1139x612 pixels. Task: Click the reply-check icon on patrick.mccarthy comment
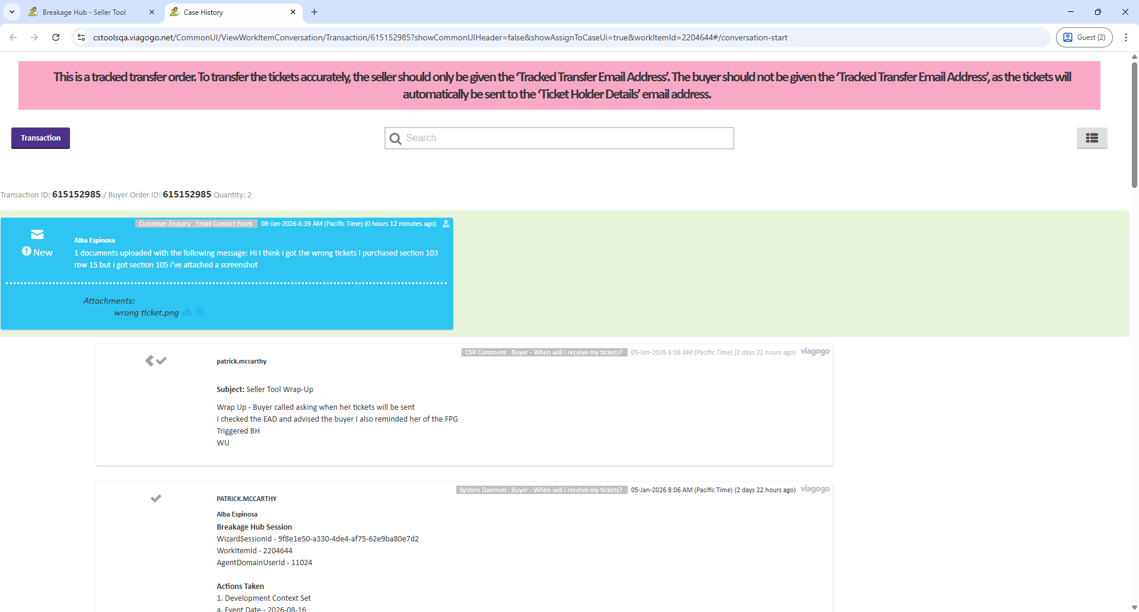point(155,361)
